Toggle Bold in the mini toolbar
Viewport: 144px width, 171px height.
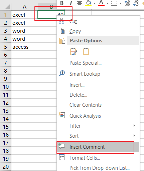pos(62,3)
